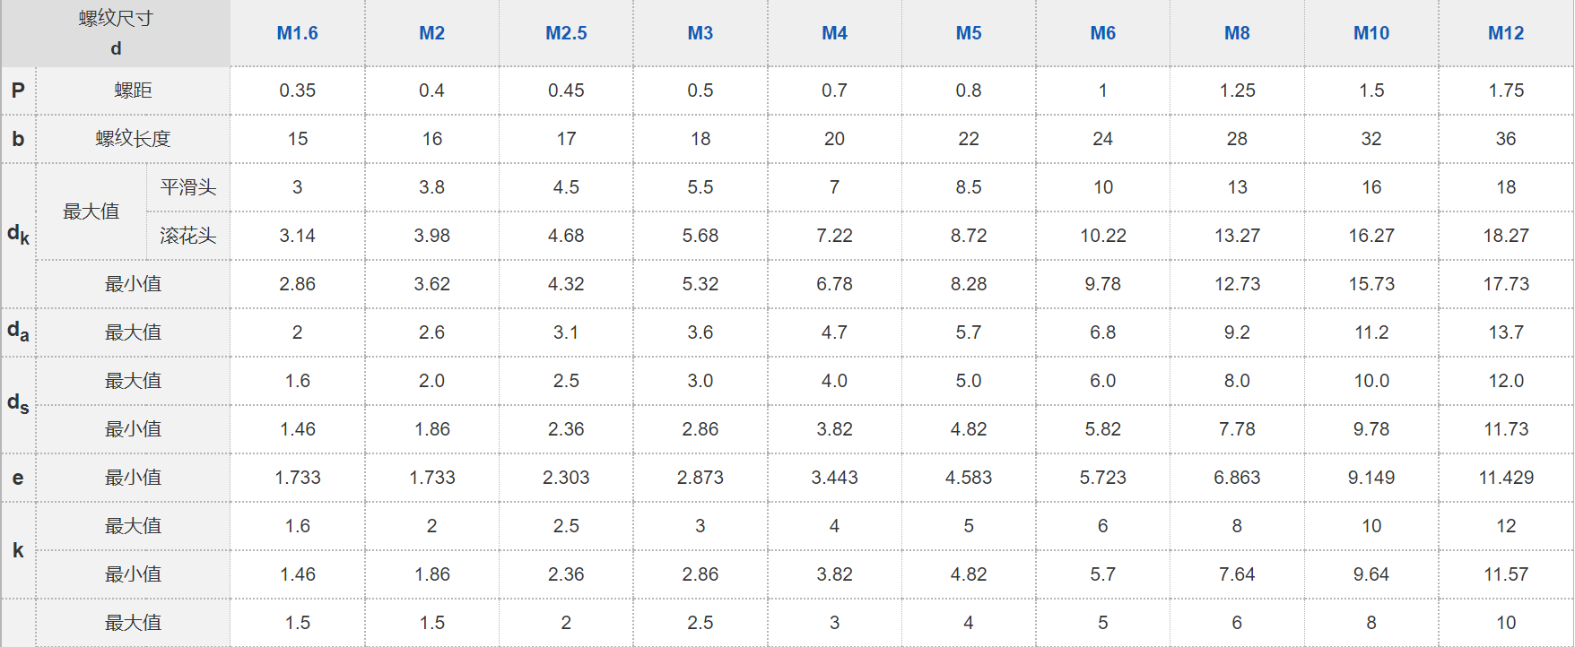Select the 螺距 row label

tap(133, 91)
